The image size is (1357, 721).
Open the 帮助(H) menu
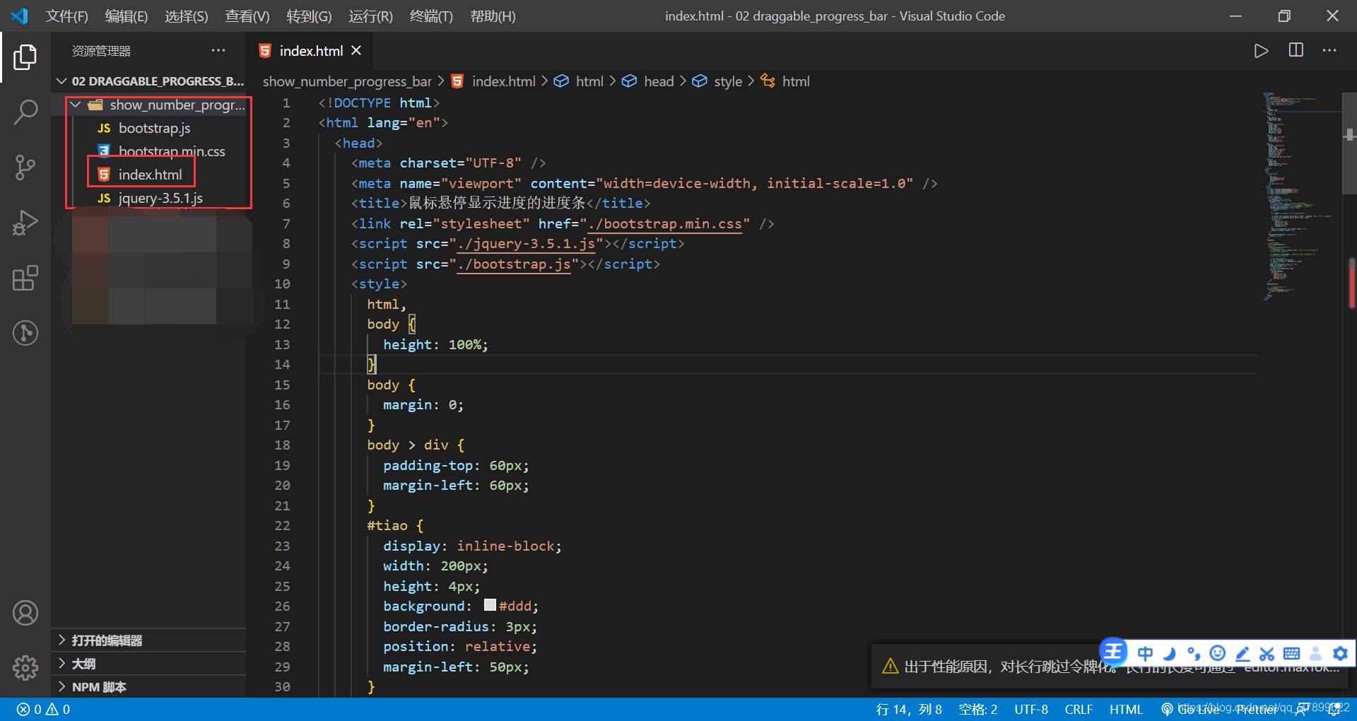click(x=493, y=16)
